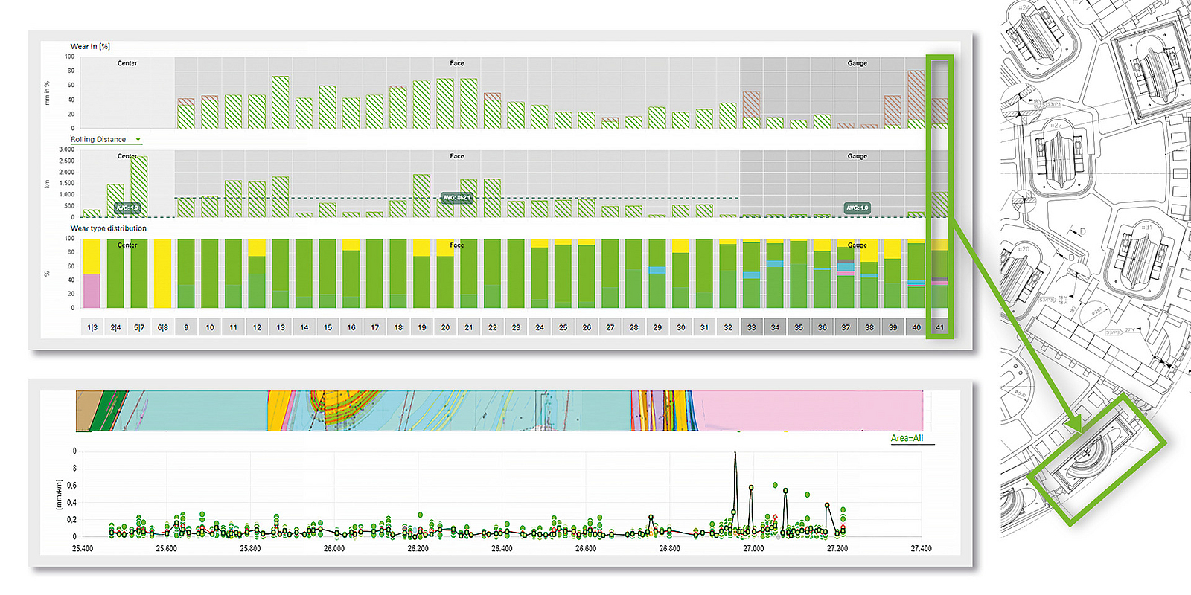Screen dimensions: 1191x595
Task: Select cutter position 6|8 label
Action: coord(162,327)
